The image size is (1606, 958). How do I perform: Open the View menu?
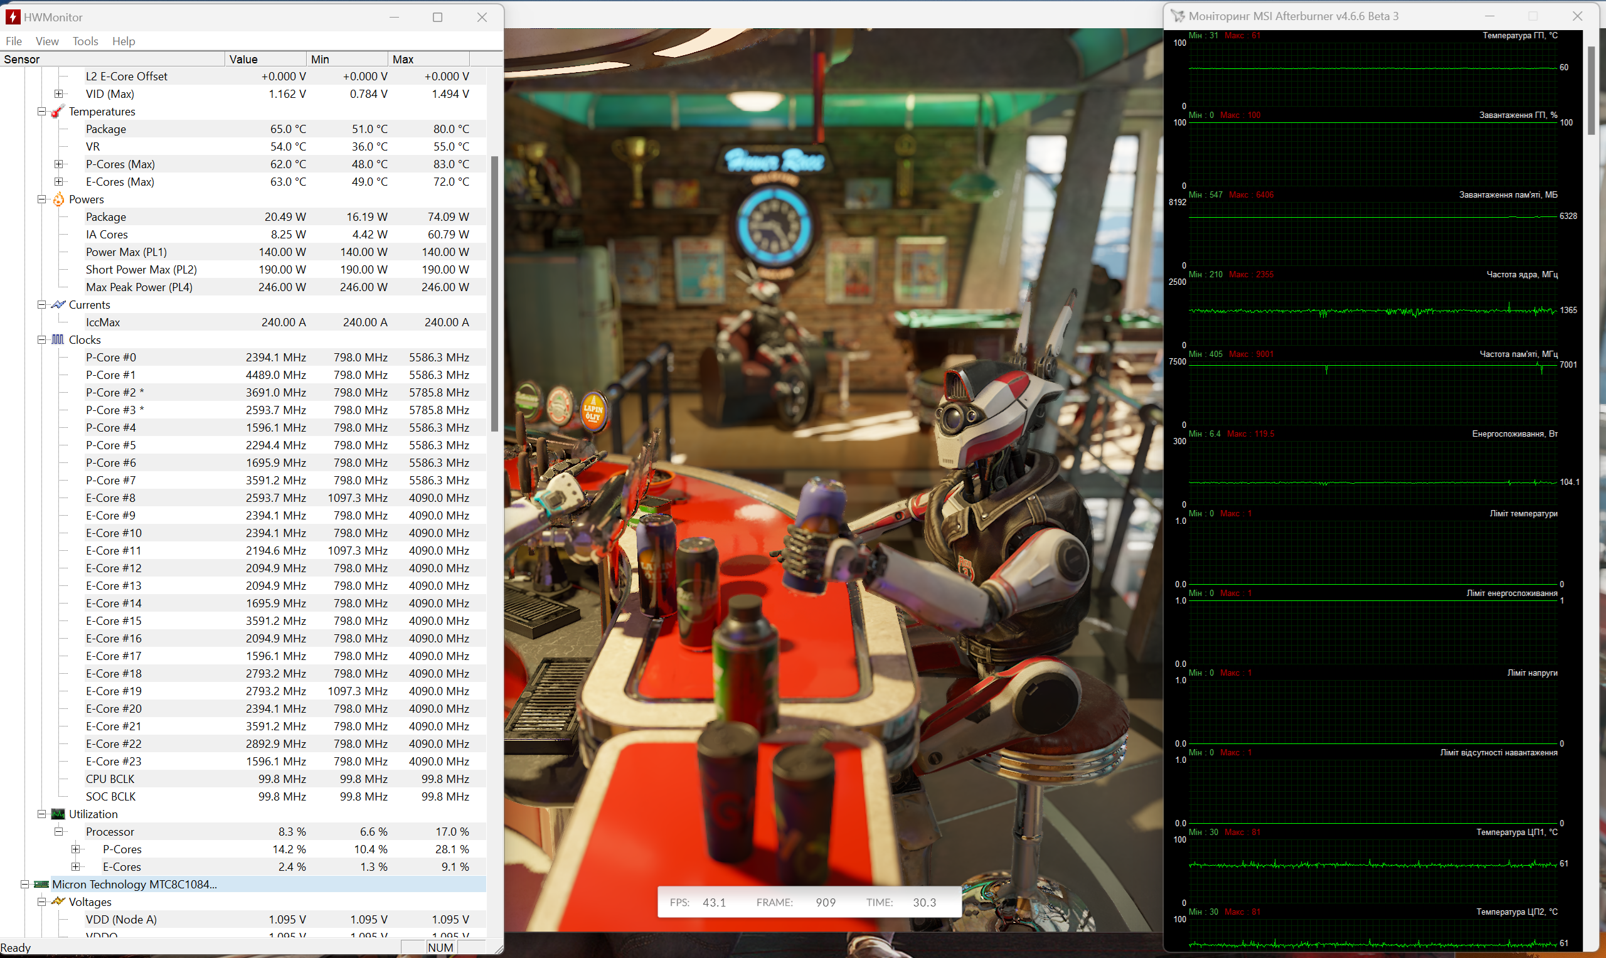[46, 41]
